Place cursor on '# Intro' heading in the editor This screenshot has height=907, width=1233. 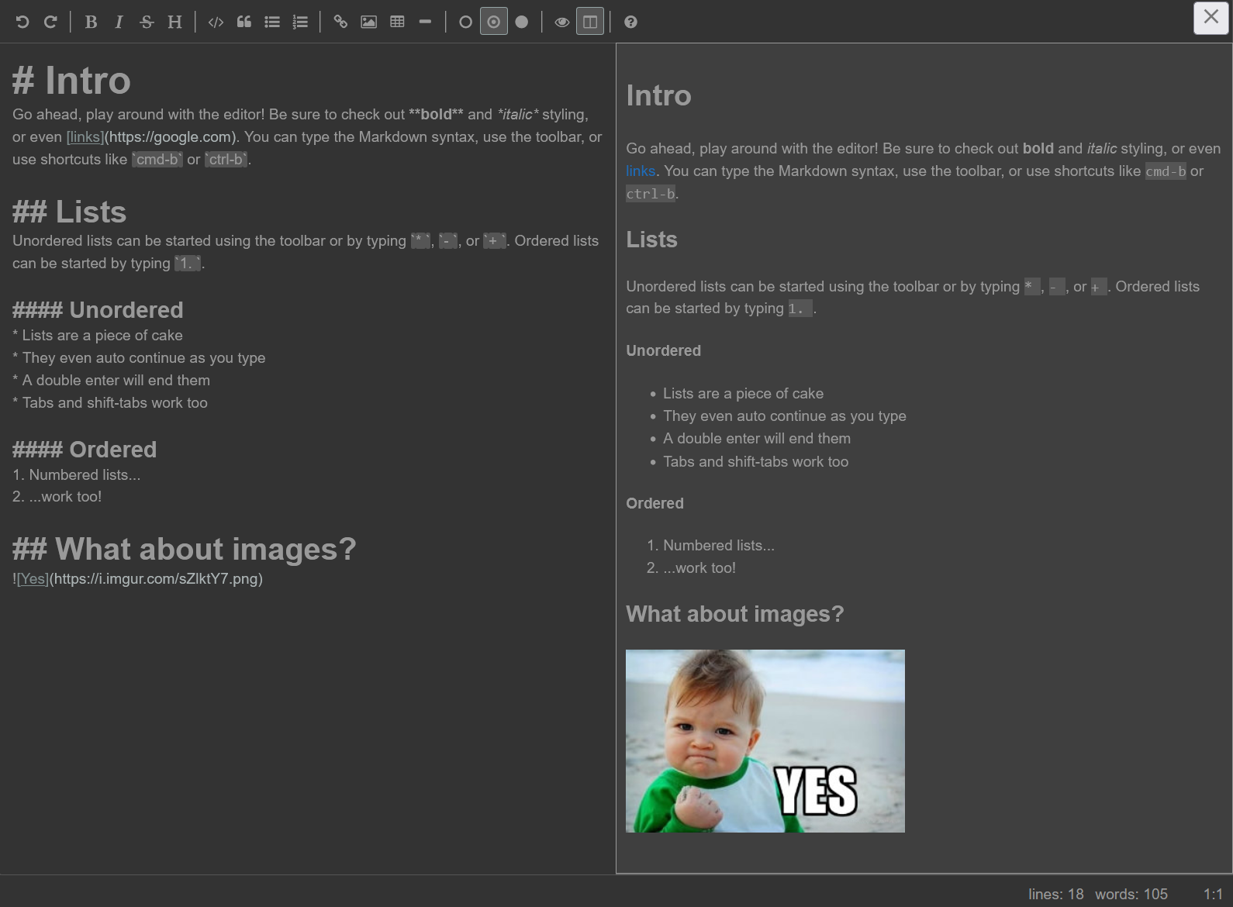point(71,81)
